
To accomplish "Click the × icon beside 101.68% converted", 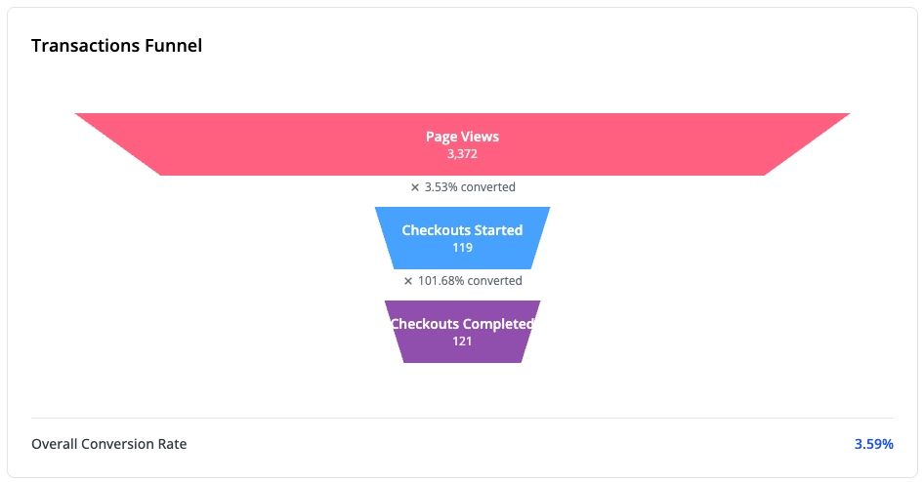I will [x=409, y=281].
